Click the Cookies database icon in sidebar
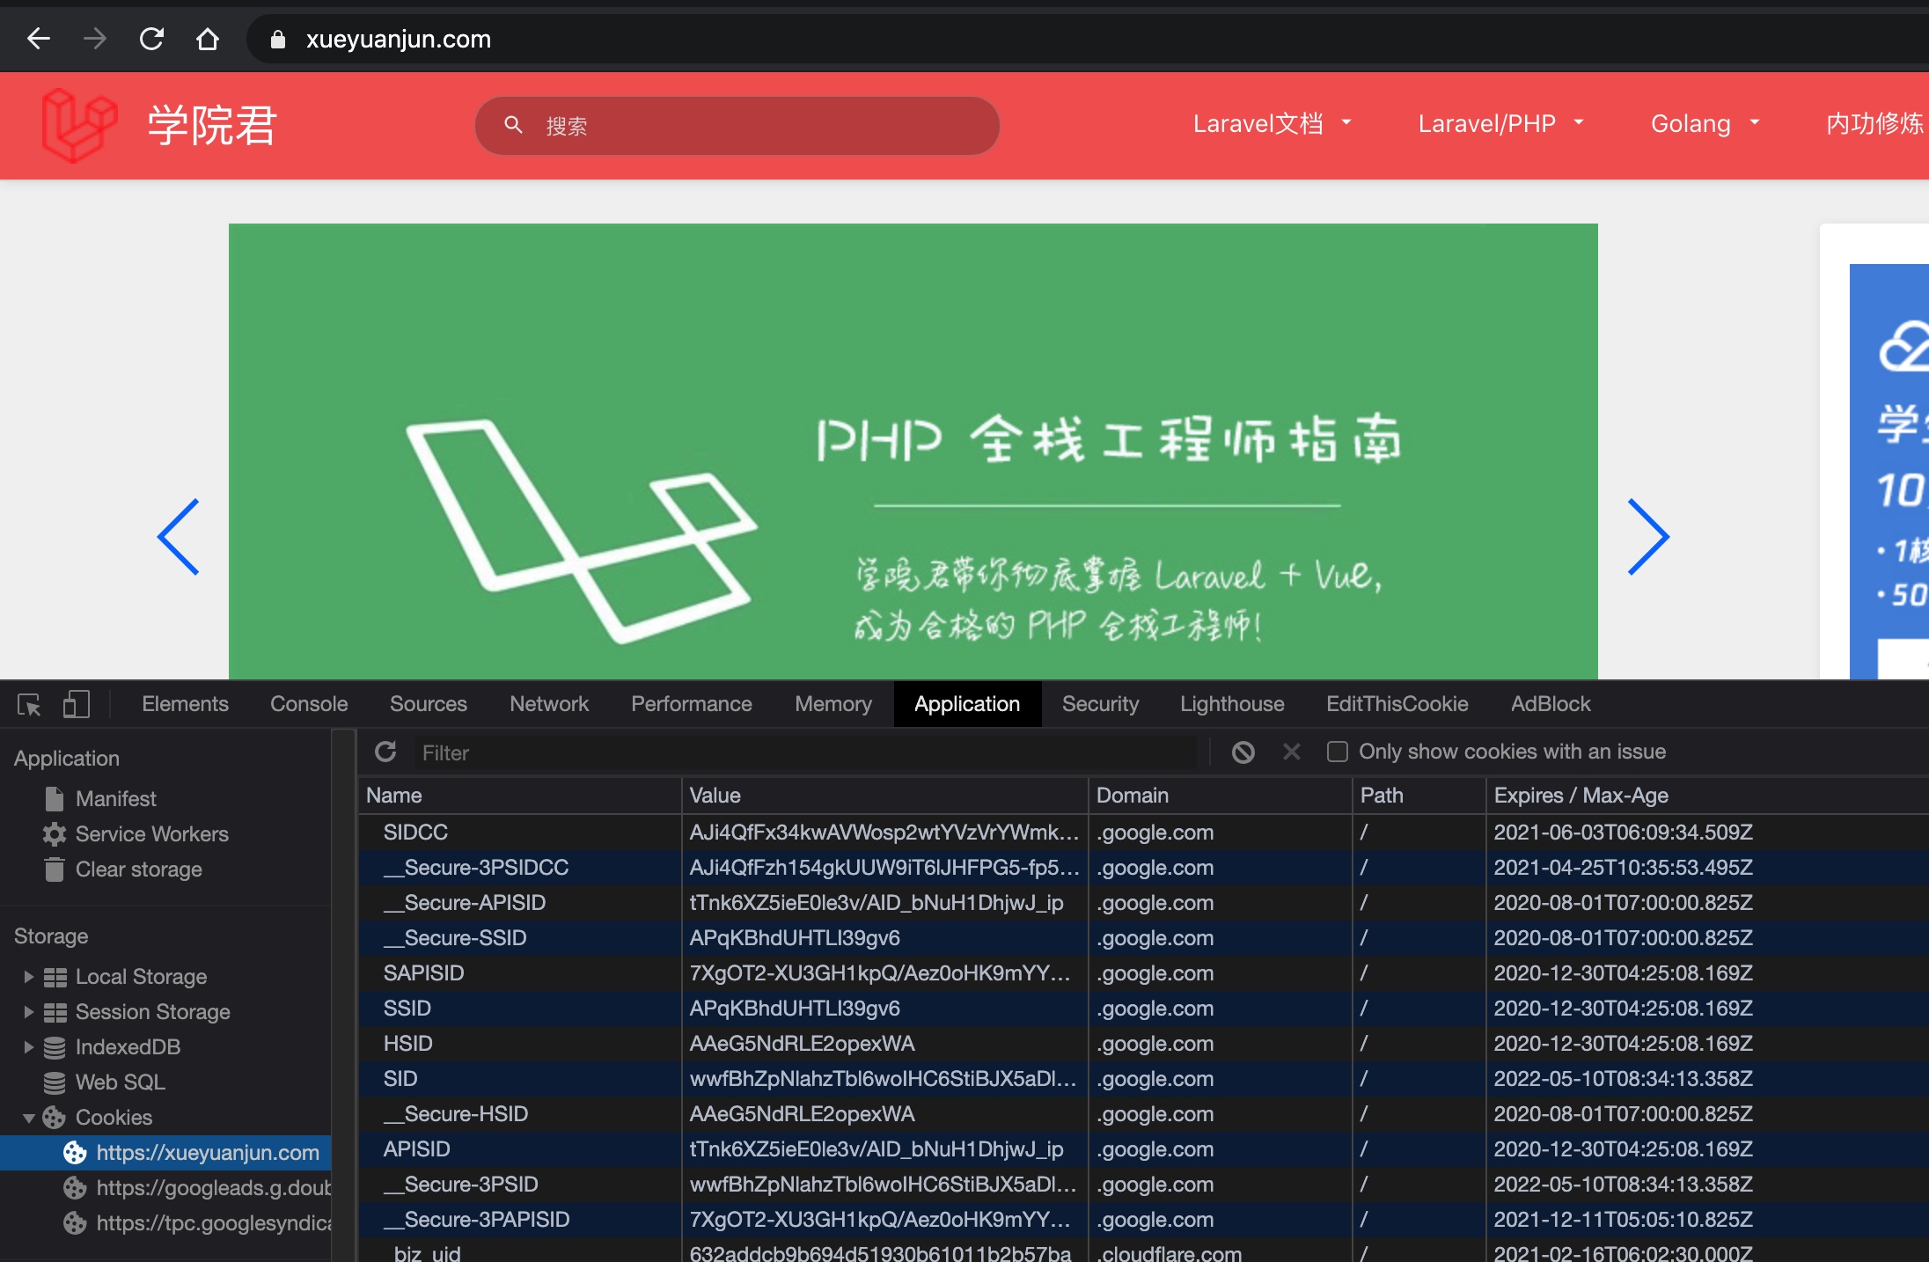Screen dimensions: 1929x1262 [55, 1118]
